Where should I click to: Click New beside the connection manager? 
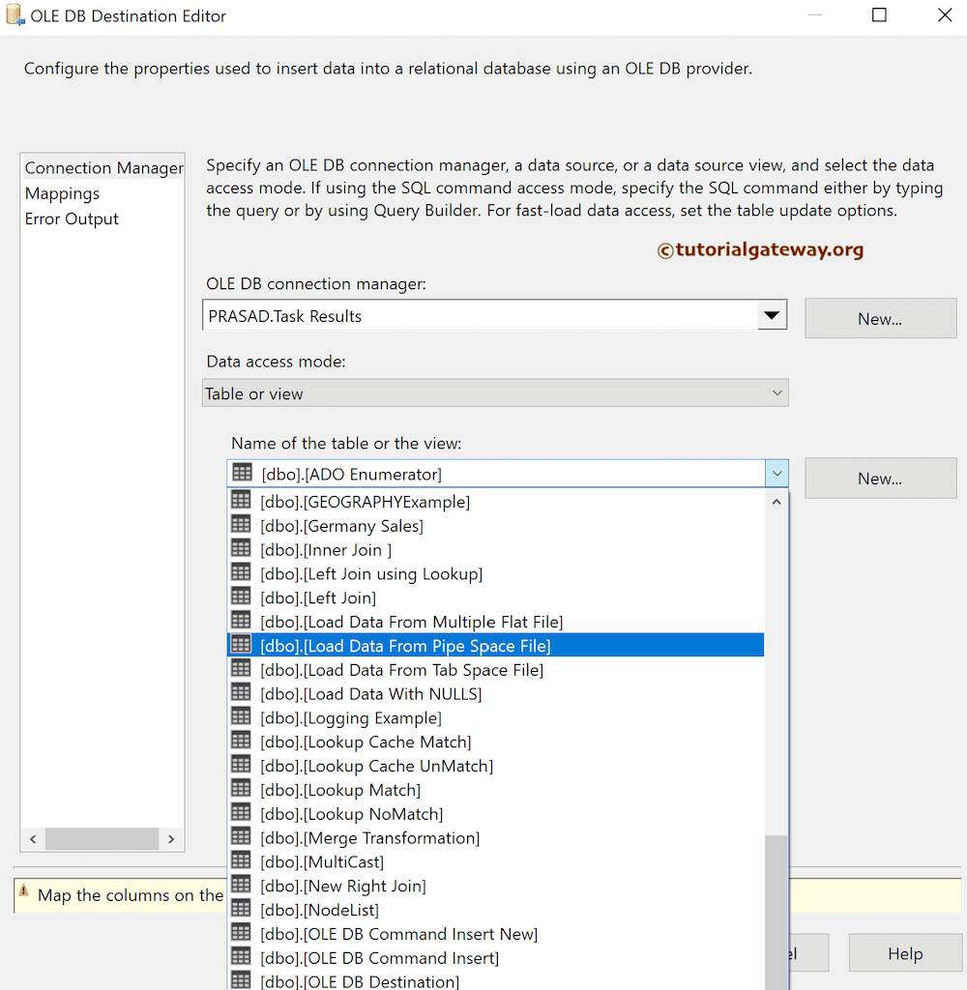click(879, 318)
